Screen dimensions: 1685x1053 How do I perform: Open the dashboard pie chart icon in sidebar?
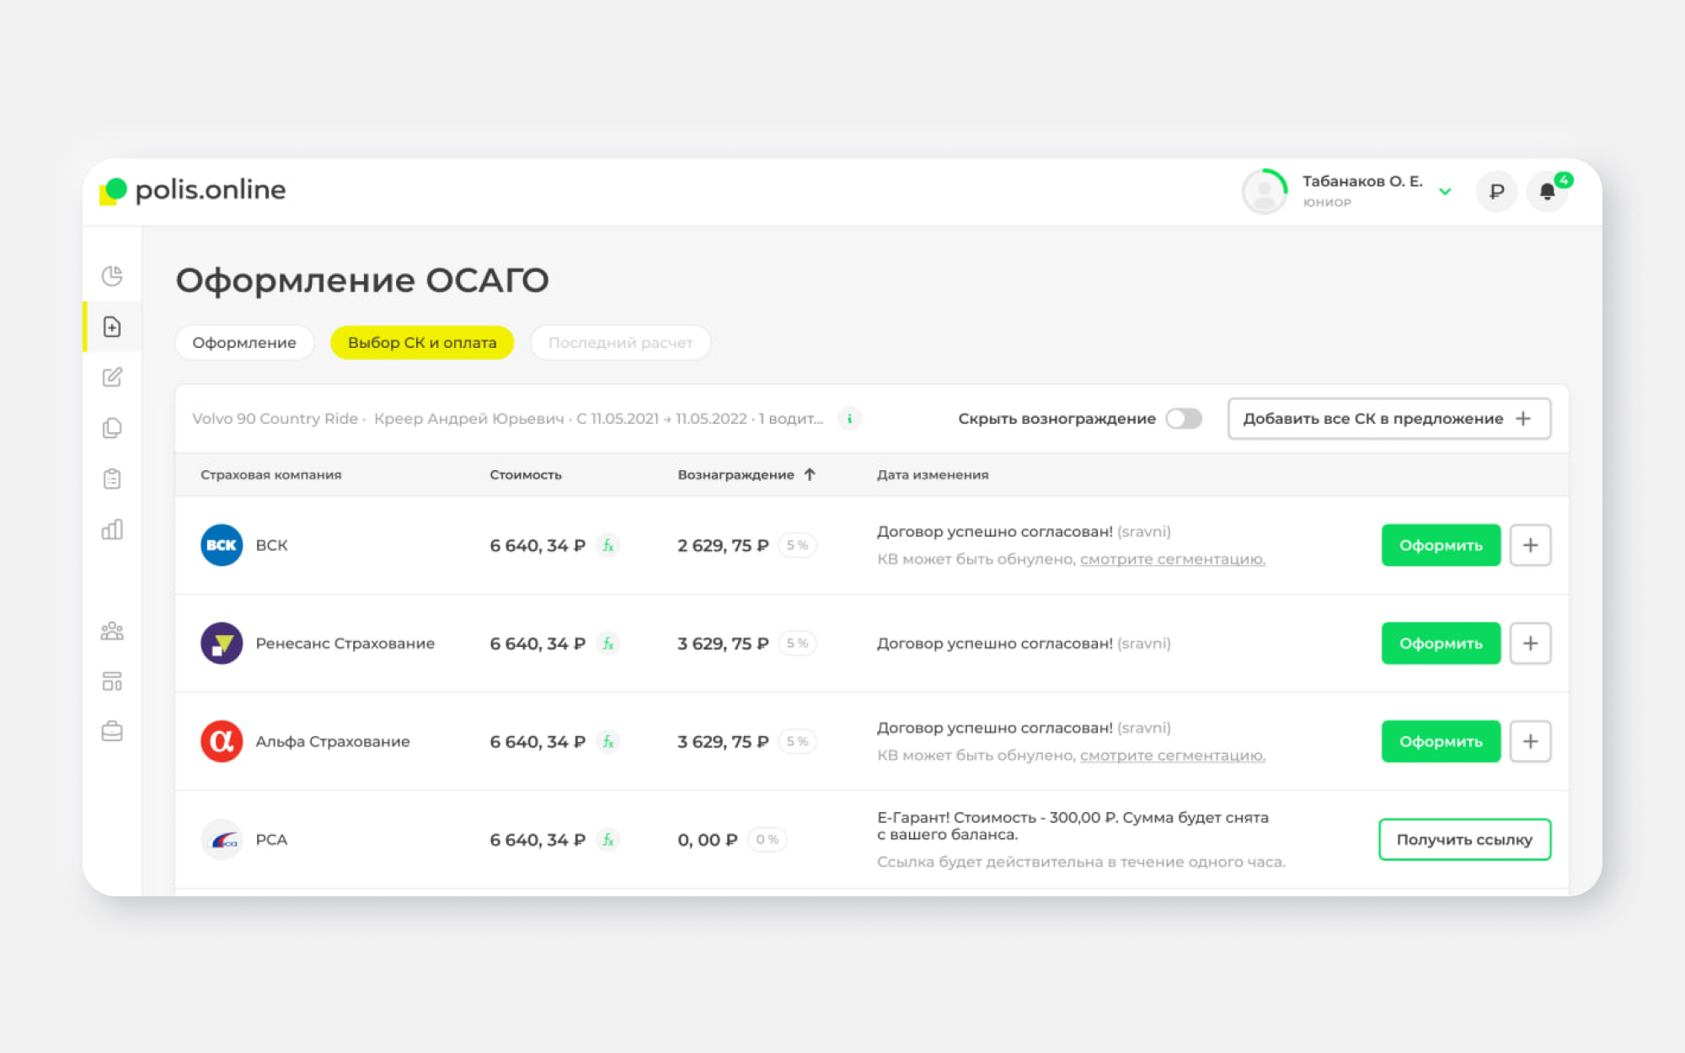click(x=112, y=275)
